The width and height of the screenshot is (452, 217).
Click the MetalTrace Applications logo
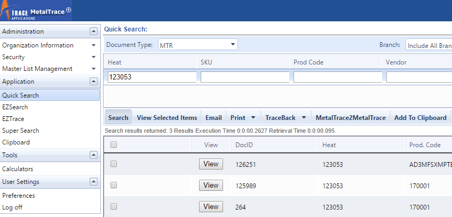pyautogui.click(x=36, y=10)
